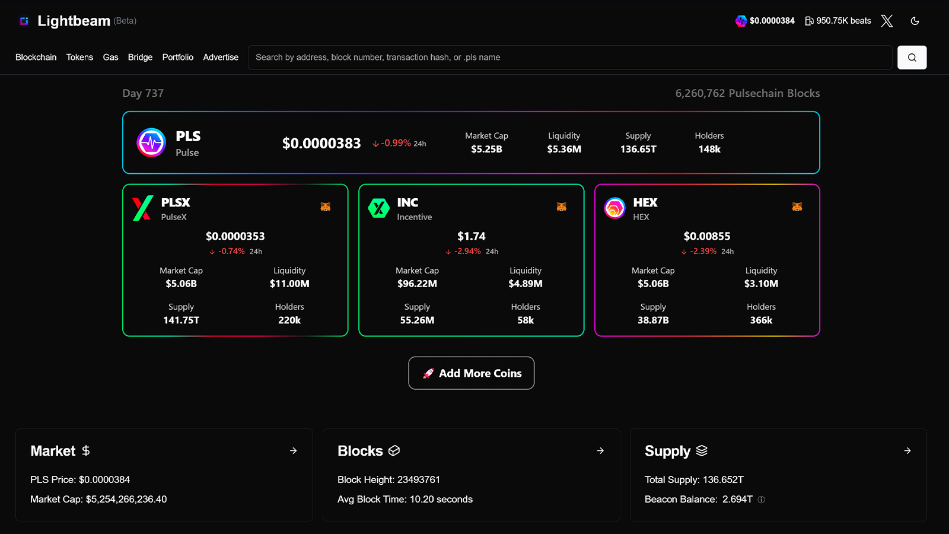The image size is (949, 534).
Task: Click PLSX Liquidity $11.00M
Action: (289, 284)
